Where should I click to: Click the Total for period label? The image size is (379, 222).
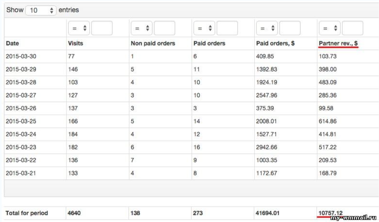point(27,213)
